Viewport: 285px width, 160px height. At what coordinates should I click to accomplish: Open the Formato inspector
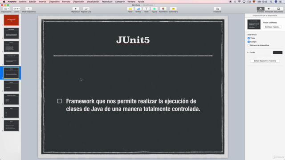(261, 9)
